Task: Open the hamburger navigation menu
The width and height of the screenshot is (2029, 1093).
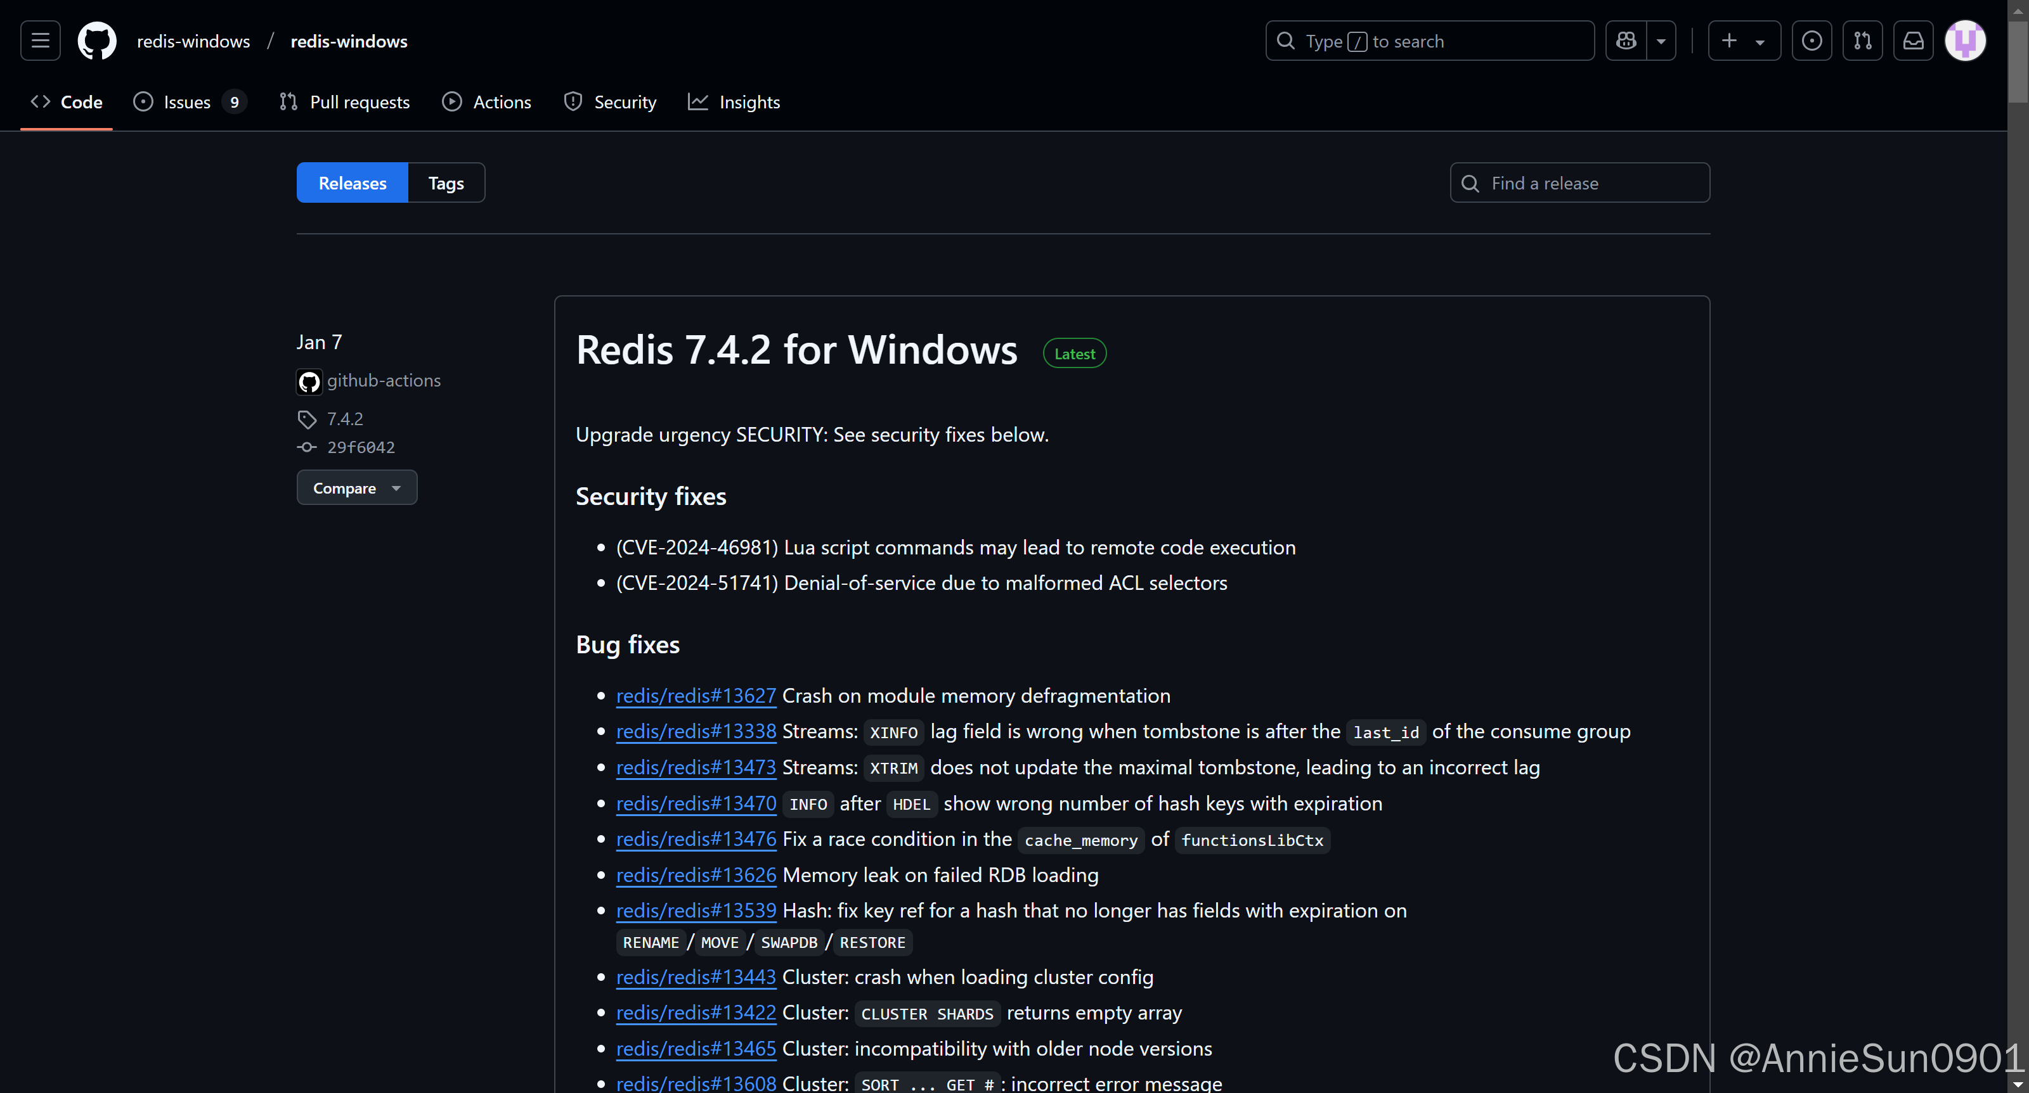Action: [x=40, y=41]
